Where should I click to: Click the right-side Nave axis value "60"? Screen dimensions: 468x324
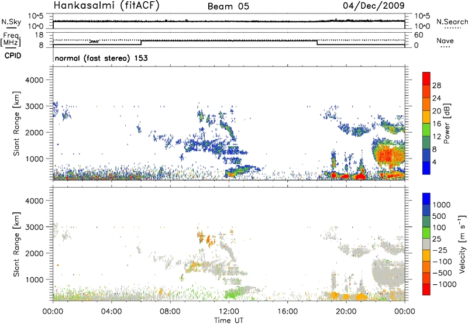418,35
